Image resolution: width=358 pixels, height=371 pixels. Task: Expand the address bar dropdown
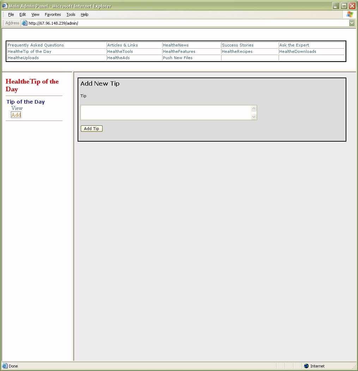[352, 23]
